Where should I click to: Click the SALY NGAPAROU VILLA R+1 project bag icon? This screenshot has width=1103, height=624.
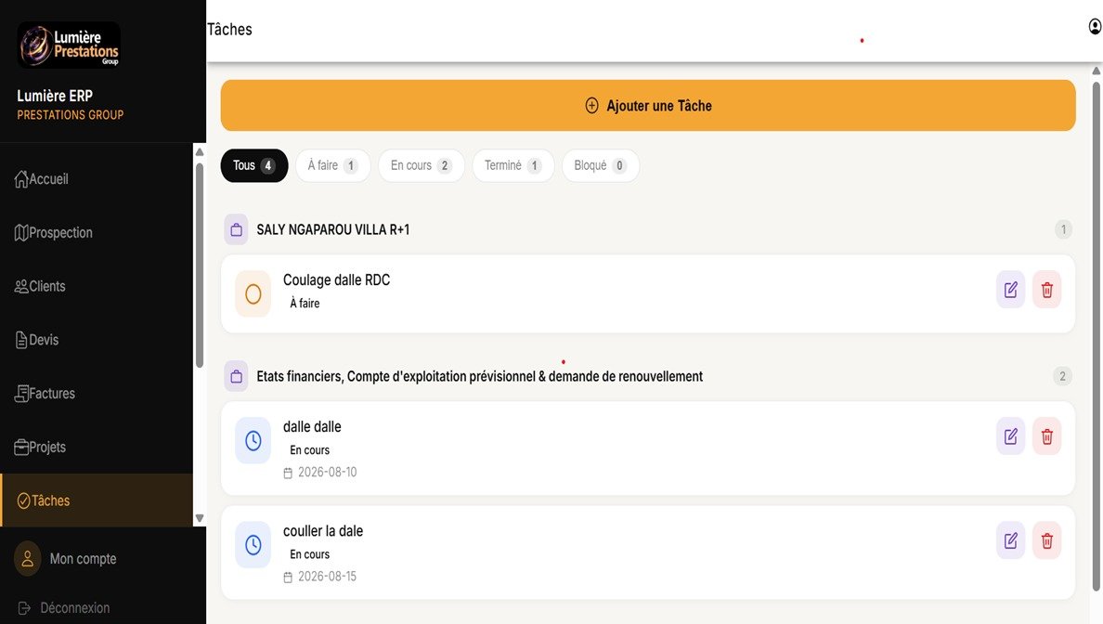pyautogui.click(x=237, y=229)
